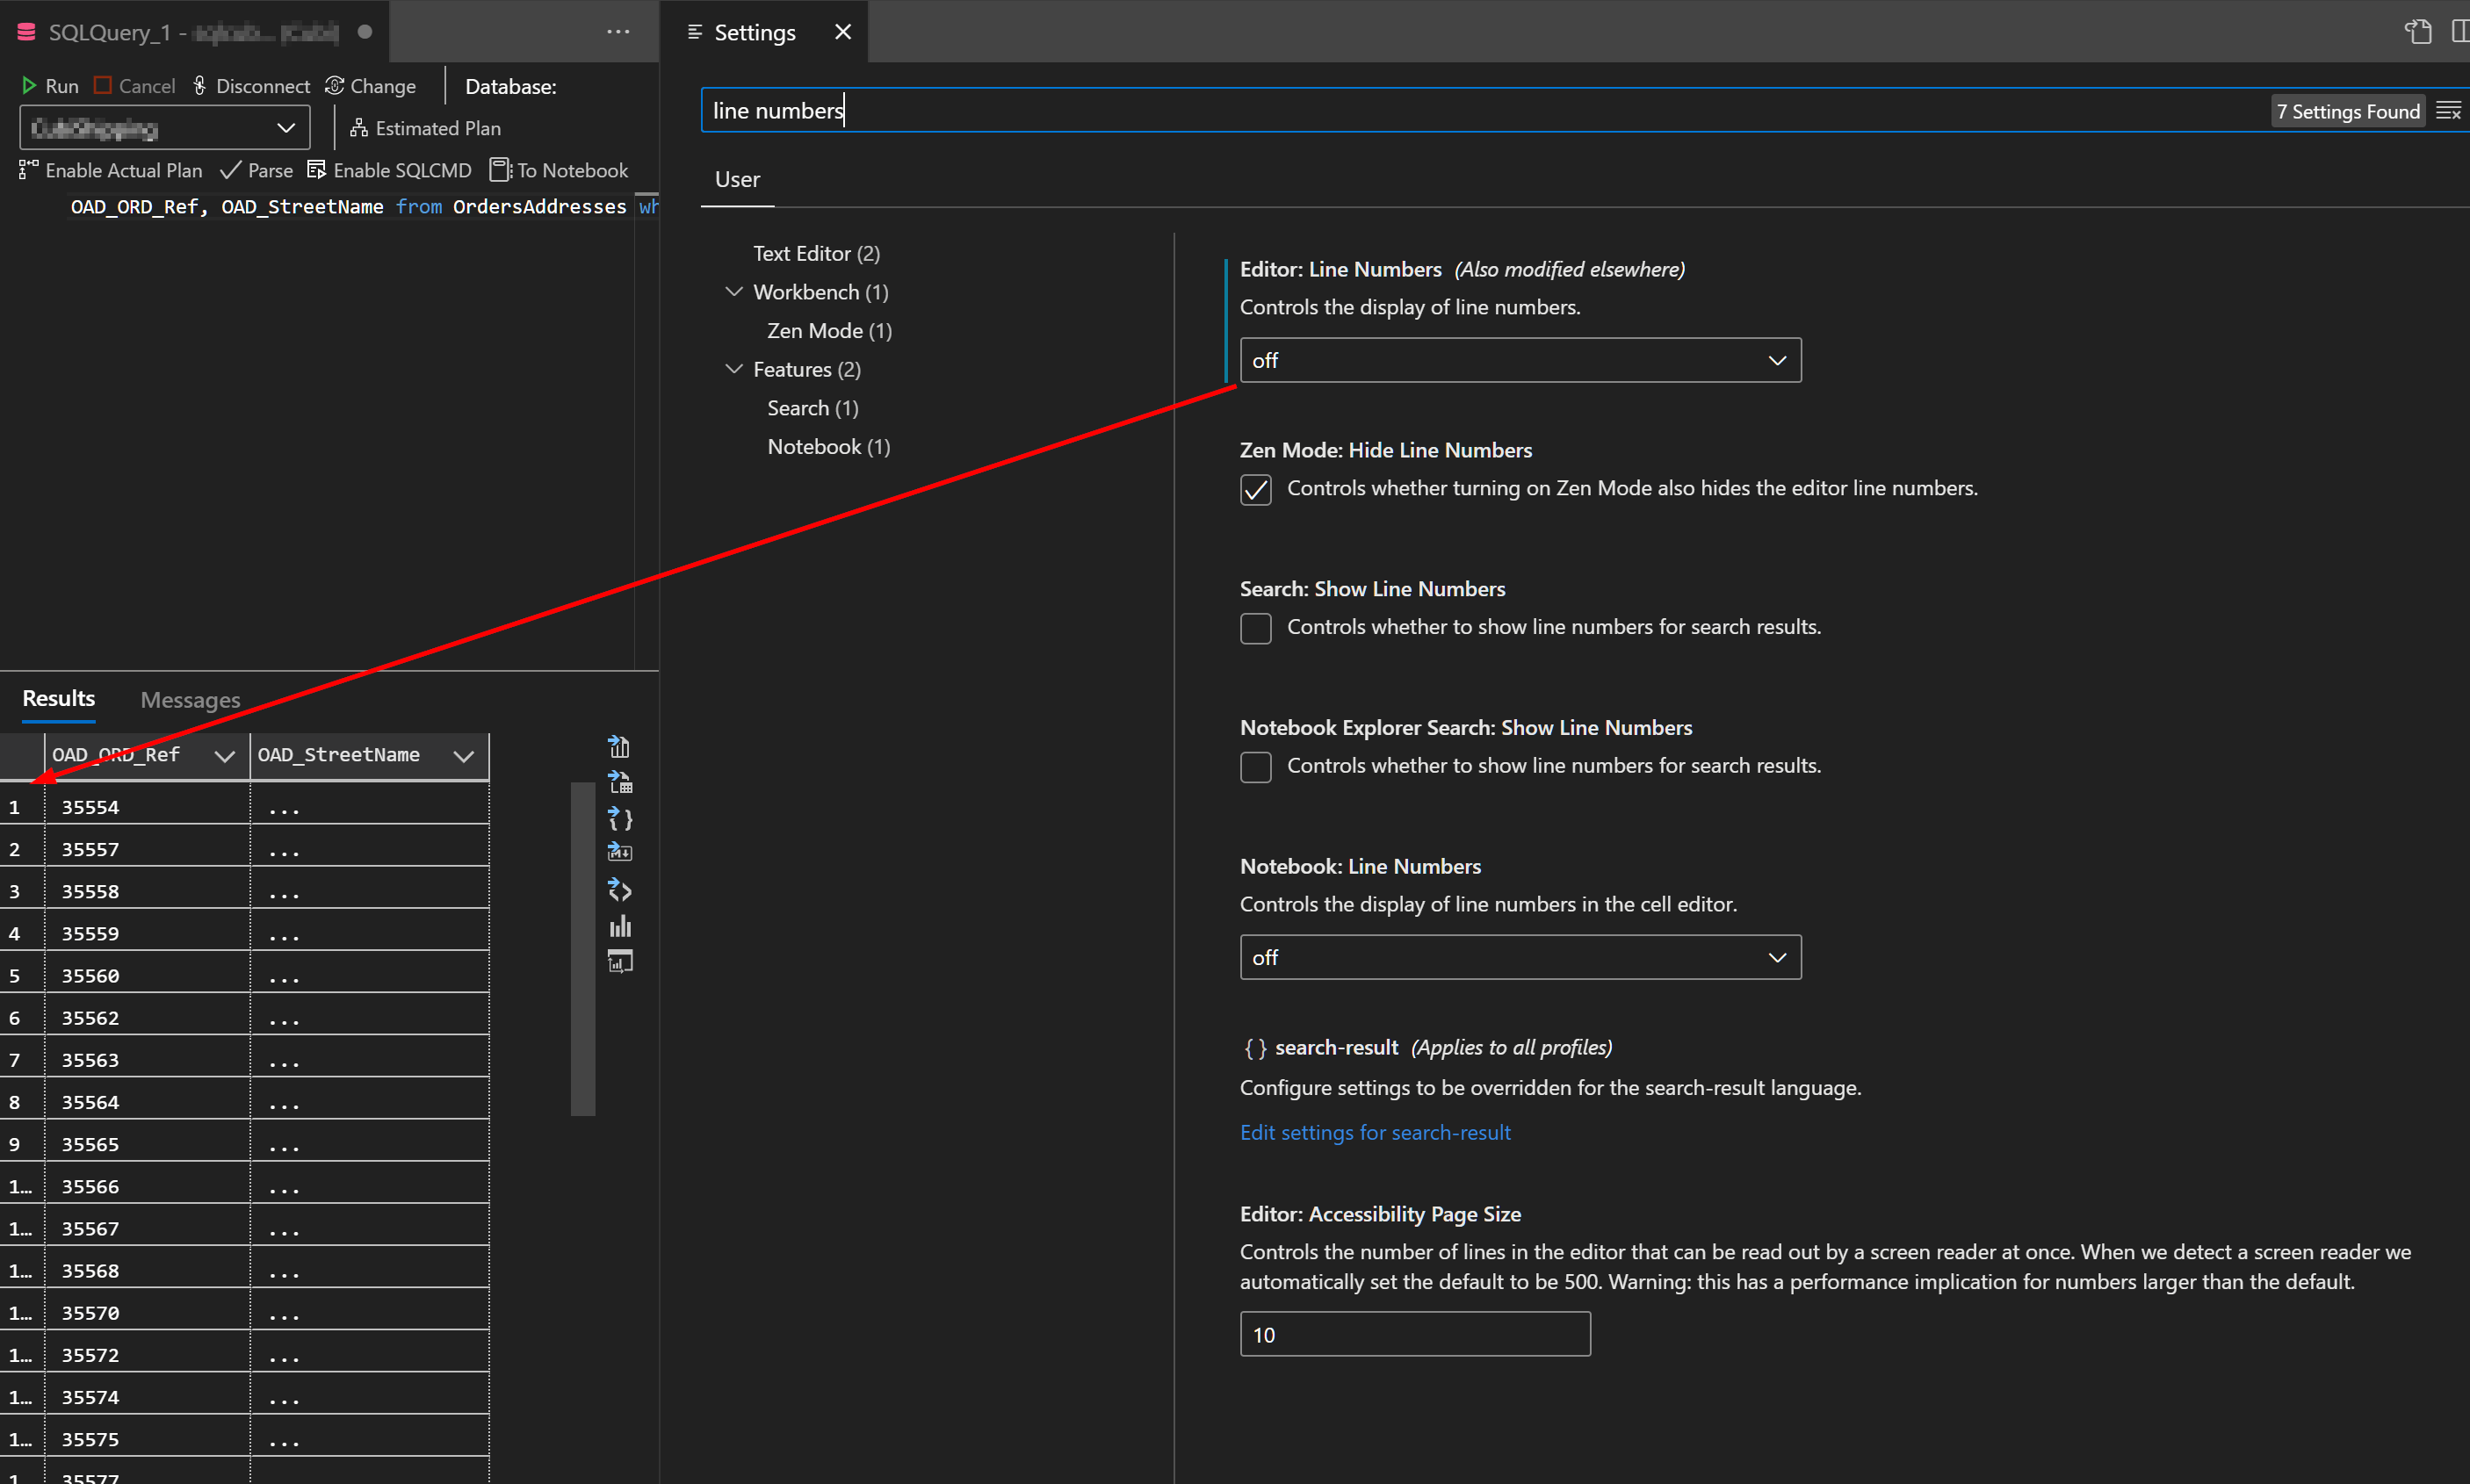Save query results as XML
The height and width of the screenshot is (1484, 2470).
click(620, 890)
